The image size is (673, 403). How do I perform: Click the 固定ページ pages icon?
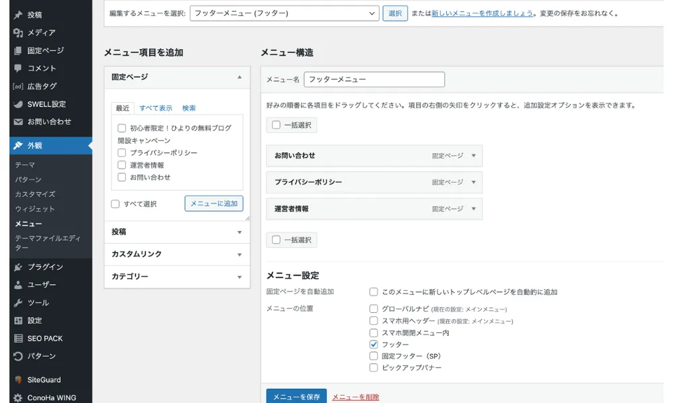tap(18, 50)
